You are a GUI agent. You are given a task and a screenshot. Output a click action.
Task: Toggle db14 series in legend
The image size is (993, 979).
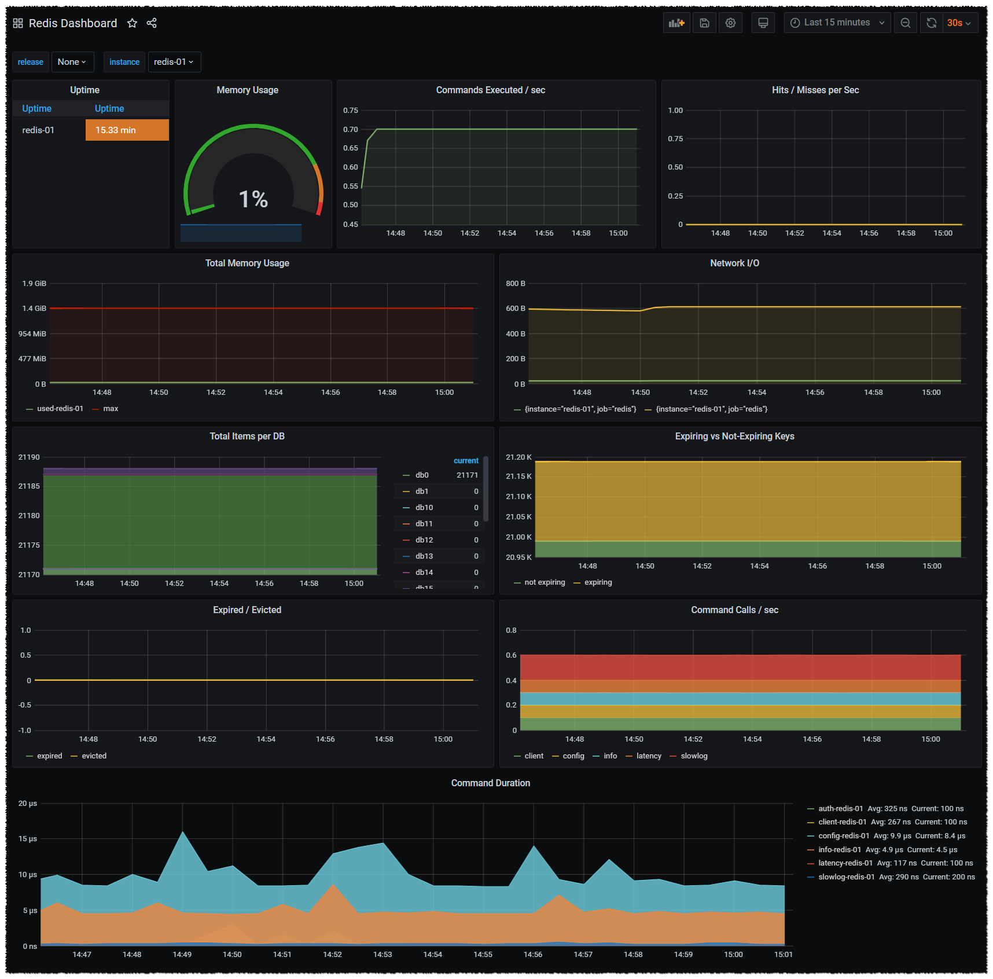point(424,573)
